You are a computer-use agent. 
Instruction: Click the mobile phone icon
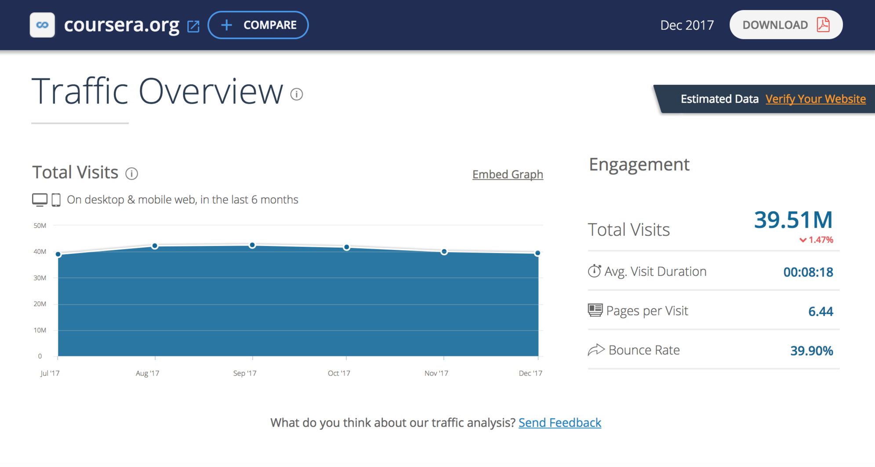(x=56, y=200)
